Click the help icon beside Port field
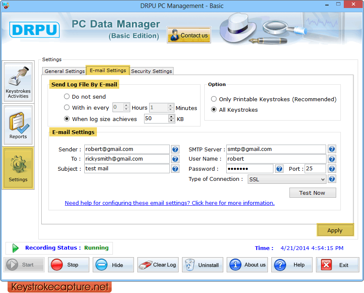The image size is (364, 293). coord(332,169)
